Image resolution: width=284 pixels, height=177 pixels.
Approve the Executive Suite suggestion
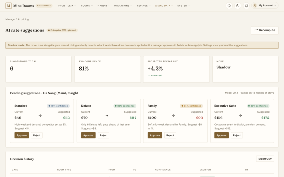(221, 135)
